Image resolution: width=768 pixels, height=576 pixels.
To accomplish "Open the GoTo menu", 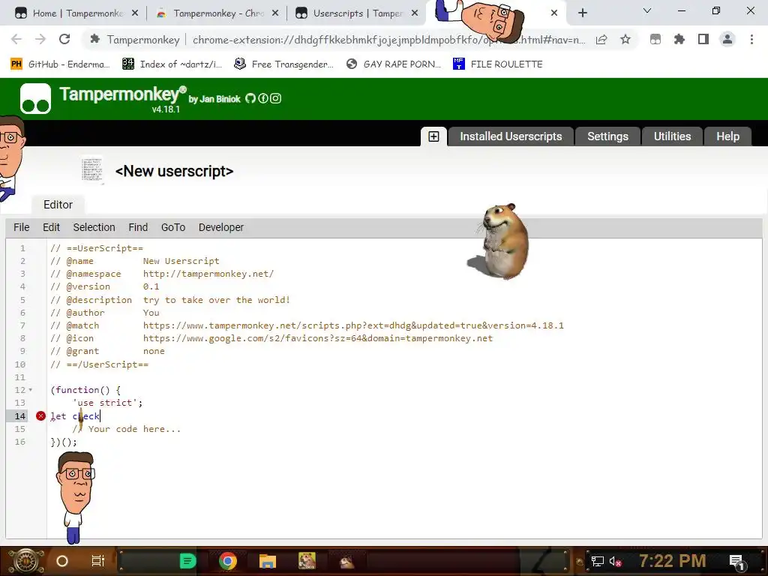I will [173, 227].
